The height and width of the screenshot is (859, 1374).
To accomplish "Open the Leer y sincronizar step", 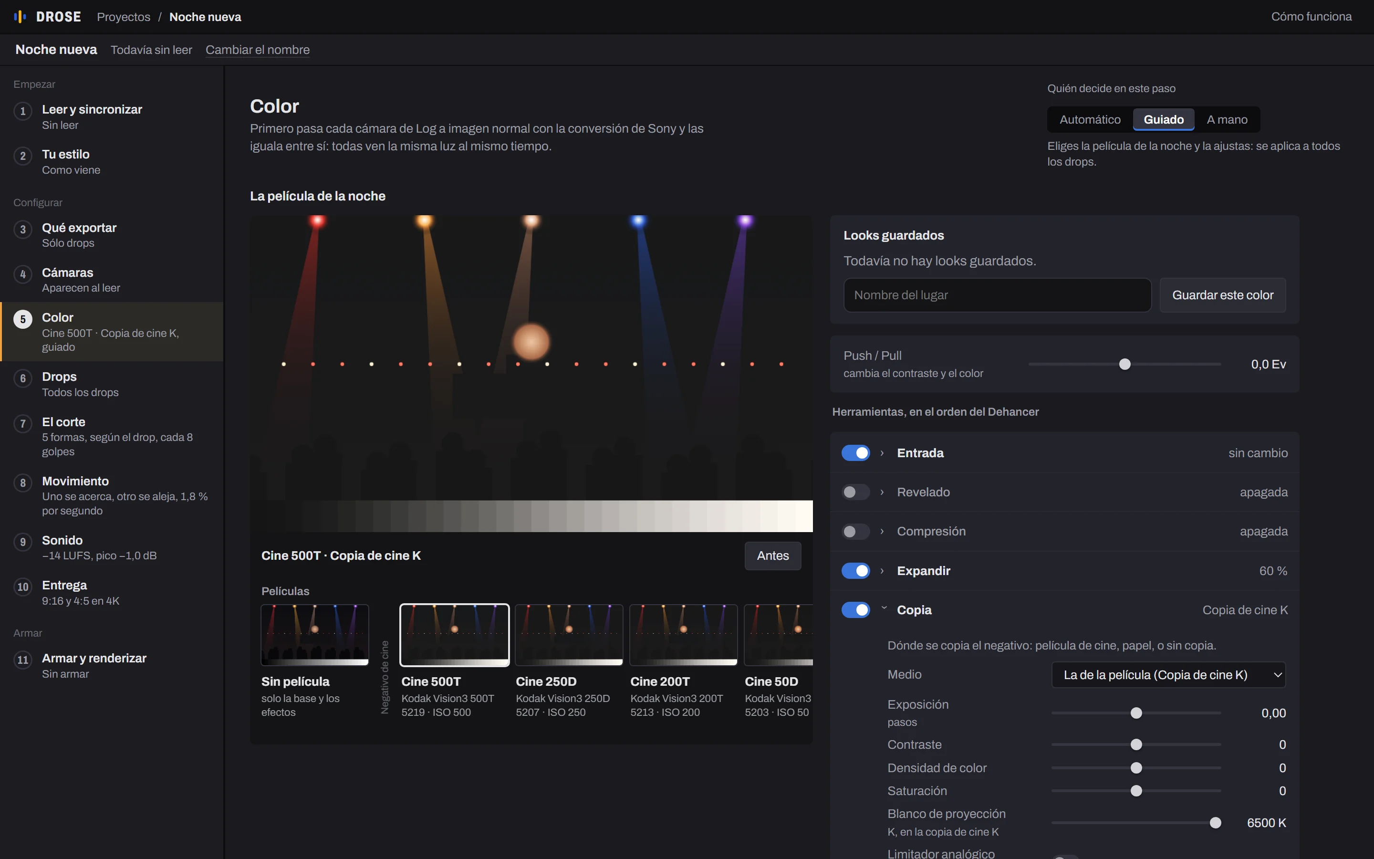I will pyautogui.click(x=112, y=116).
